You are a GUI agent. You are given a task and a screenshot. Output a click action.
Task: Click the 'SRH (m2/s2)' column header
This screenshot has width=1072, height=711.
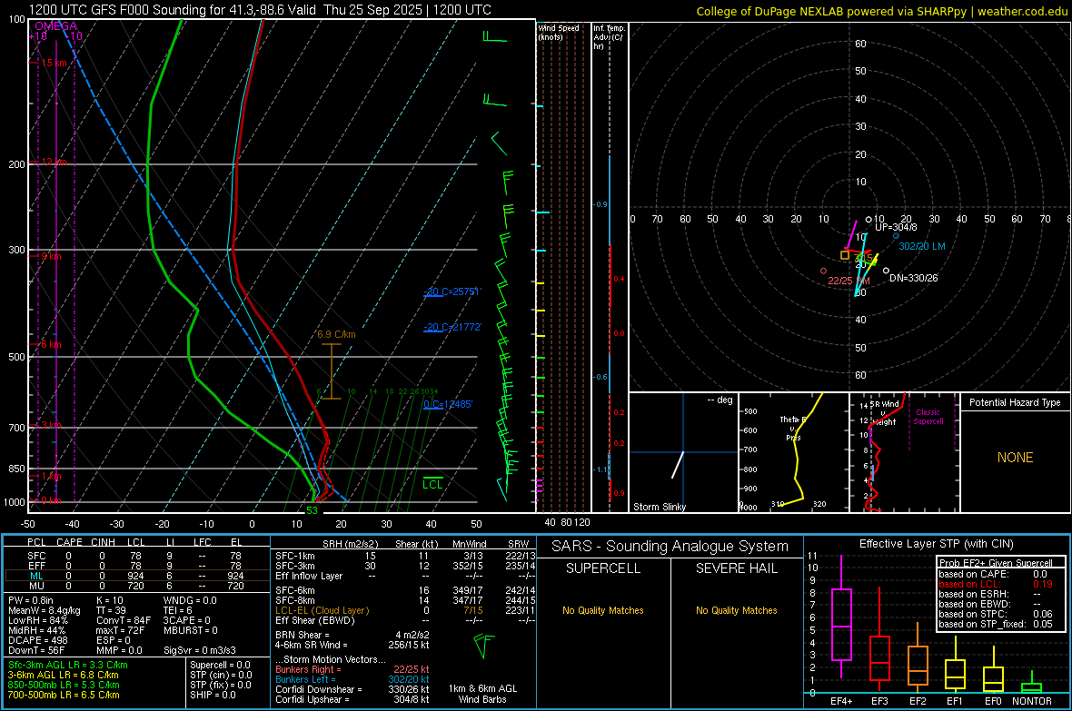pos(350,544)
